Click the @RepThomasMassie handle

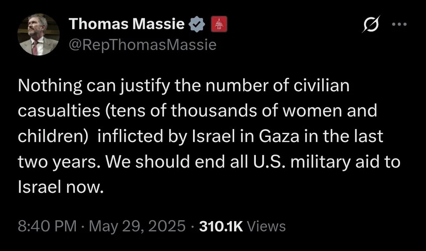click(x=142, y=44)
